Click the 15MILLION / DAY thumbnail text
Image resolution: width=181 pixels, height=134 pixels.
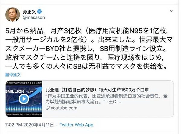coord(19,92)
